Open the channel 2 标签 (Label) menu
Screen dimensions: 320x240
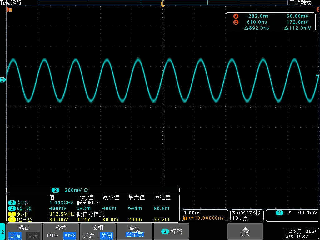coord(172,232)
